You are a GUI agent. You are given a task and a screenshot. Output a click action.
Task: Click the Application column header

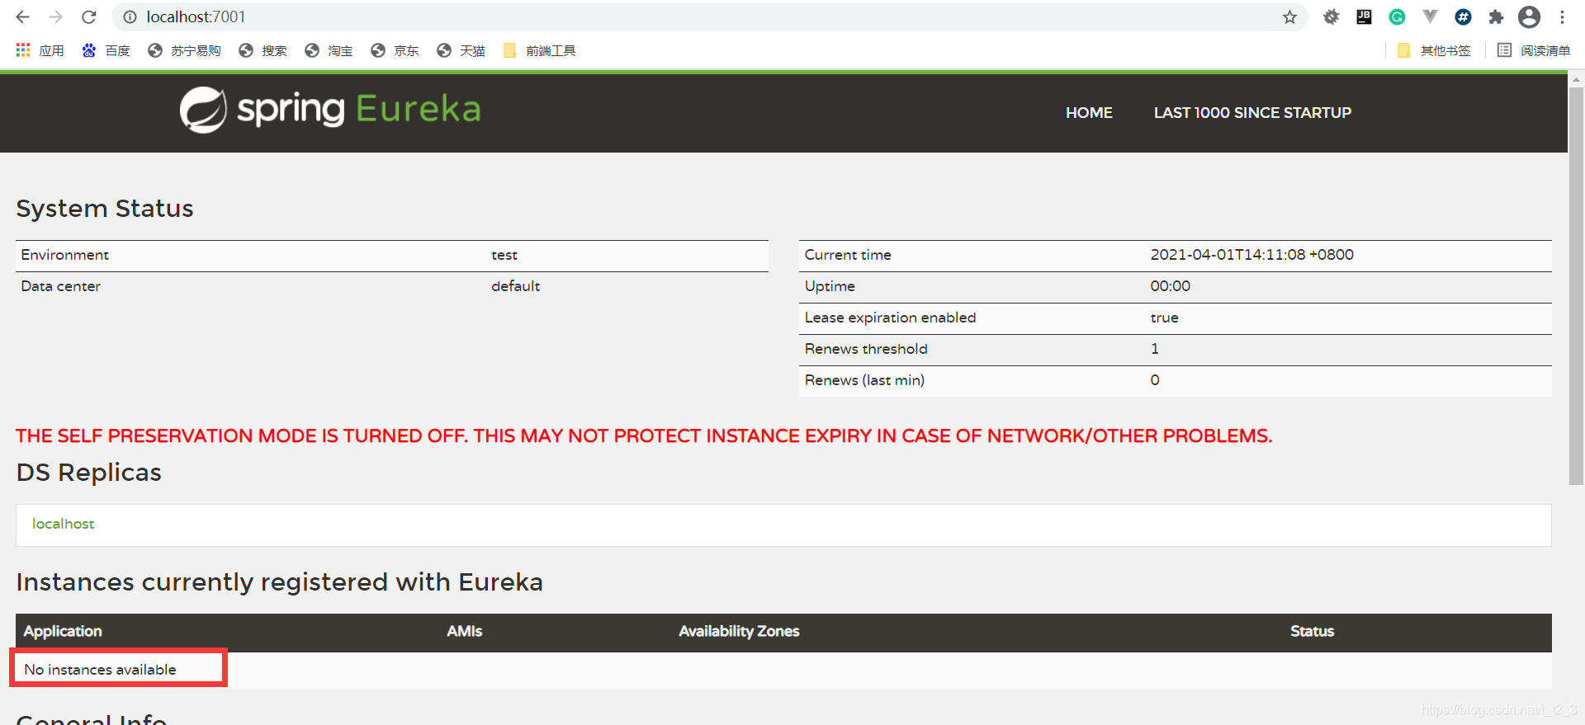click(x=63, y=631)
